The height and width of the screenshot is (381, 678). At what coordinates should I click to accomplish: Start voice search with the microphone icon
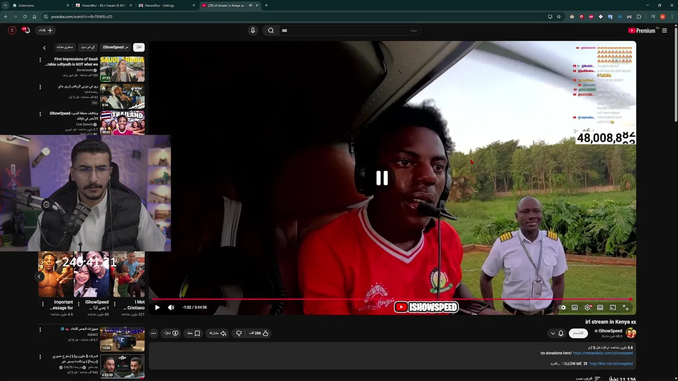pos(253,30)
